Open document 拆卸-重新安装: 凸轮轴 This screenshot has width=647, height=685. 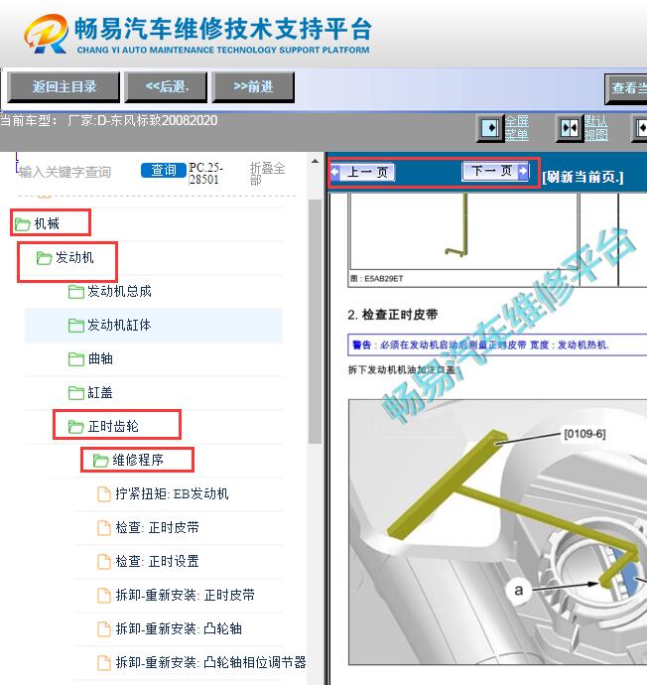click(x=179, y=628)
